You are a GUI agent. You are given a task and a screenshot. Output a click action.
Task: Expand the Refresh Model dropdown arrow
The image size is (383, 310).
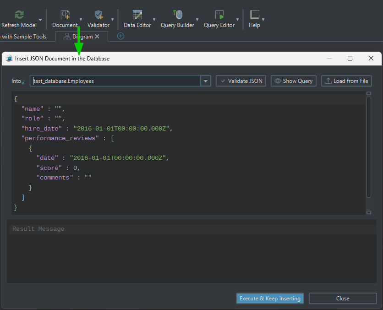tap(40, 20)
